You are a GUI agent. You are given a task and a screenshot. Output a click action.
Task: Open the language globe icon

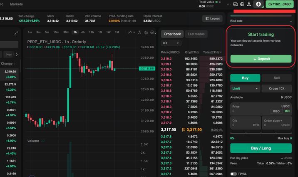click(243, 4)
